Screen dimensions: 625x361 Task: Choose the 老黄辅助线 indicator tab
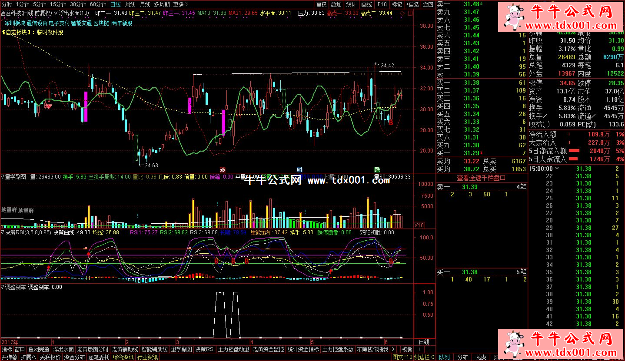pyautogui.click(x=125, y=349)
